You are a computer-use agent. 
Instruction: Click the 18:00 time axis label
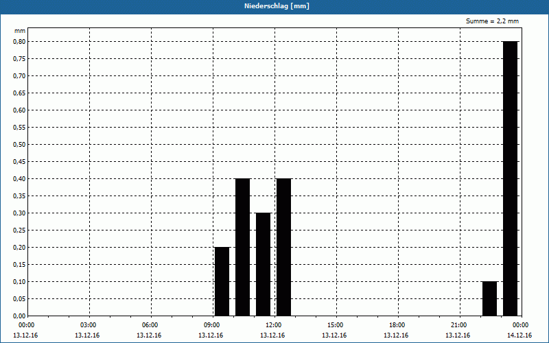tap(398, 325)
